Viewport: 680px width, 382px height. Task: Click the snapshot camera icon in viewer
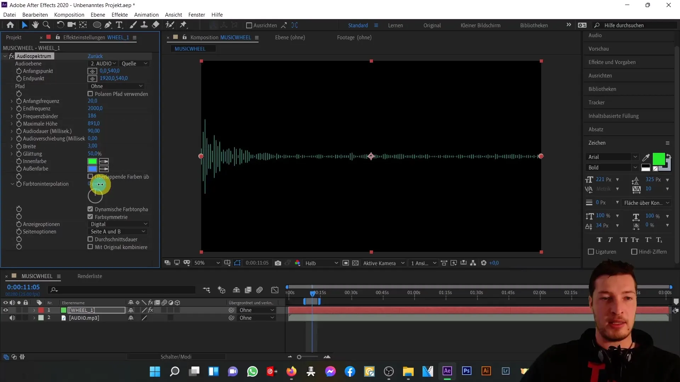[278, 263]
